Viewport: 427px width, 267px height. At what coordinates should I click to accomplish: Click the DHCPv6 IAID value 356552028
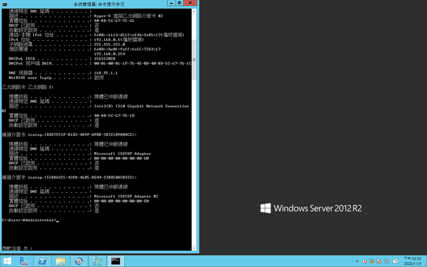coord(104,59)
